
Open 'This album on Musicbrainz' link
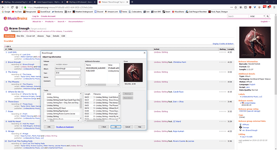(x=65, y=127)
